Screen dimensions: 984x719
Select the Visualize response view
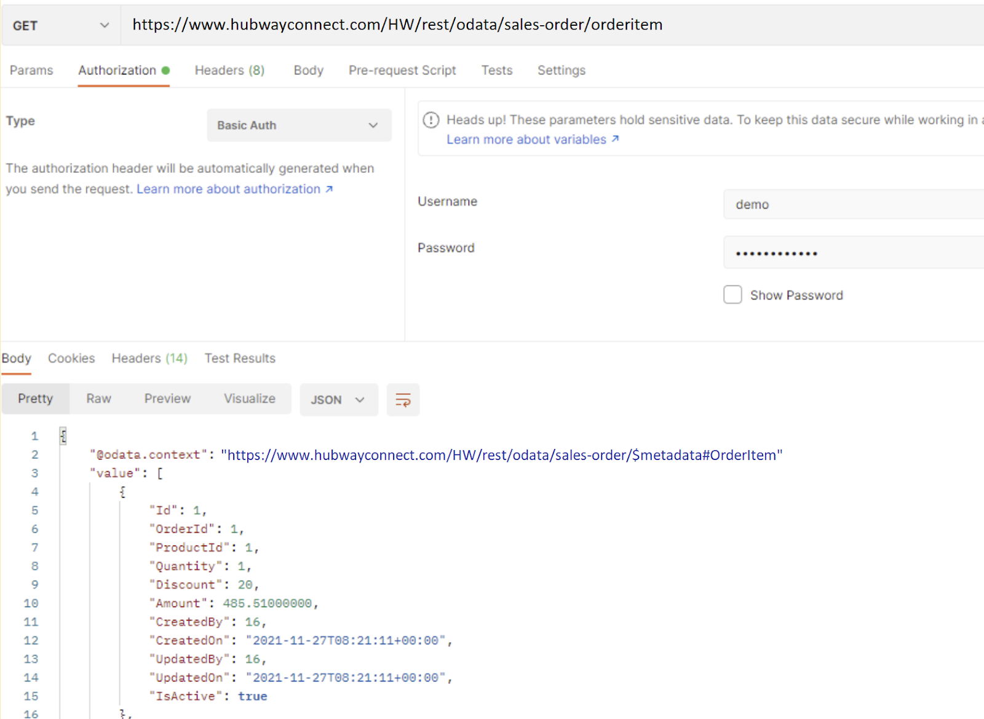249,399
